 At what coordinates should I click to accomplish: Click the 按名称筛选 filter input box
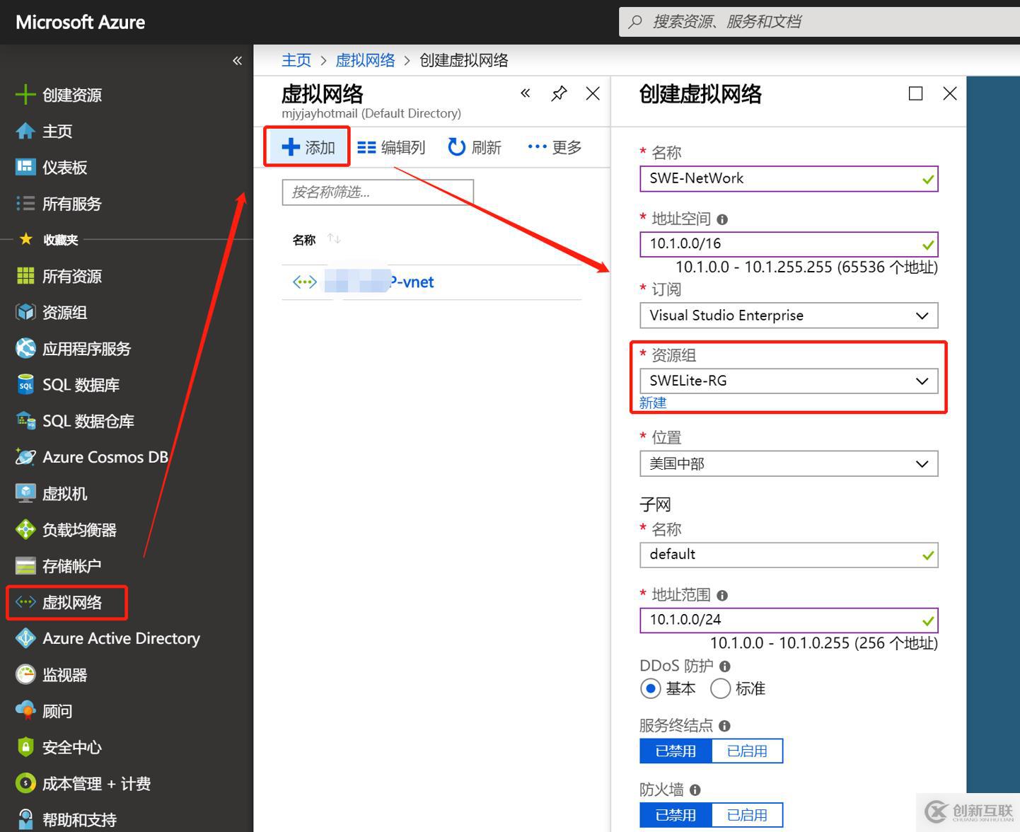tap(377, 192)
